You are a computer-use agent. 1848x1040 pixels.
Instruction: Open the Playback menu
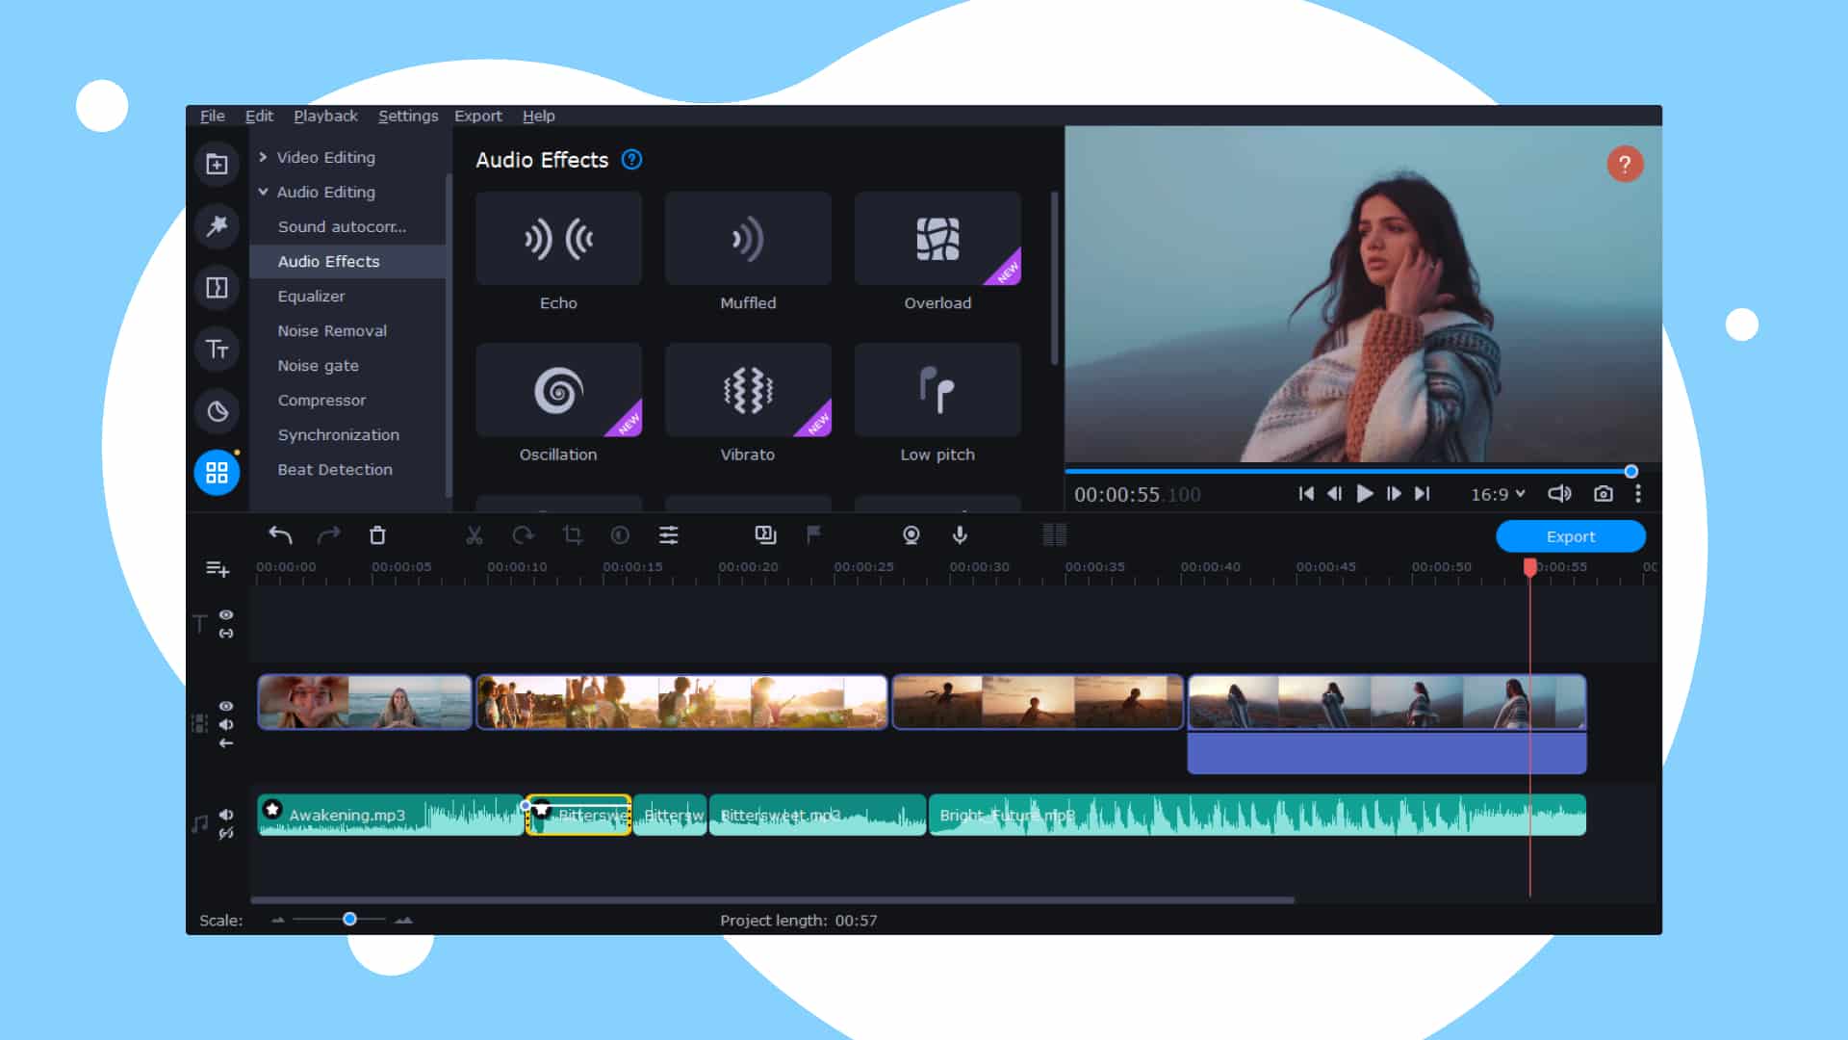point(325,116)
